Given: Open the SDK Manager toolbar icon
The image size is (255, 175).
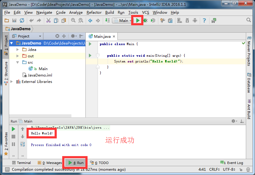Looking at the screenshot, I should (x=180, y=20).
